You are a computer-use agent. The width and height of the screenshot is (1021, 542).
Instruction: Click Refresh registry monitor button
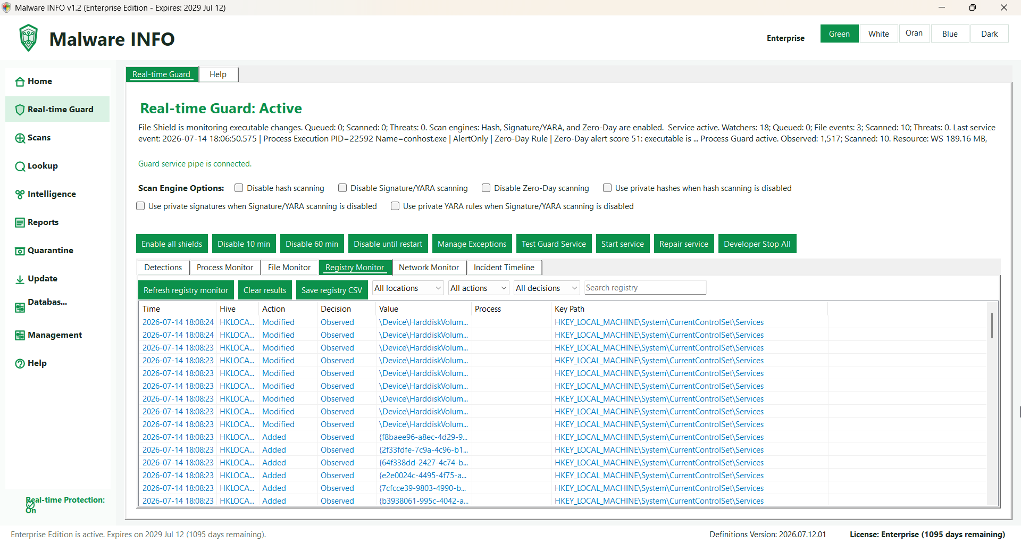pos(186,290)
